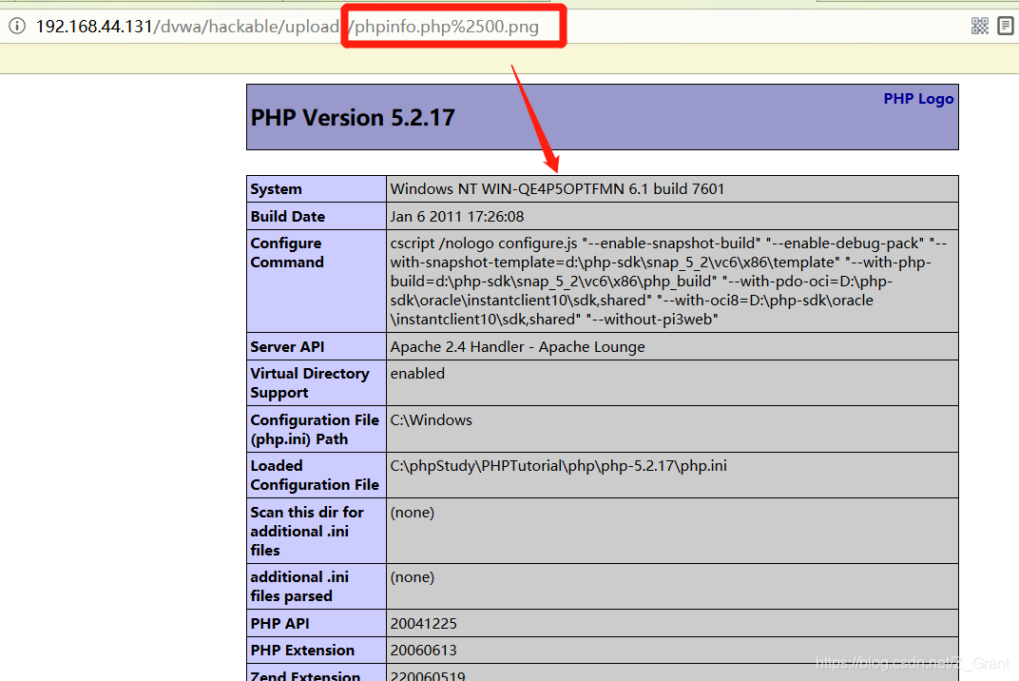1019x681 pixels.
Task: Select (none) beside additional .ini files parsed
Action: [412, 577]
